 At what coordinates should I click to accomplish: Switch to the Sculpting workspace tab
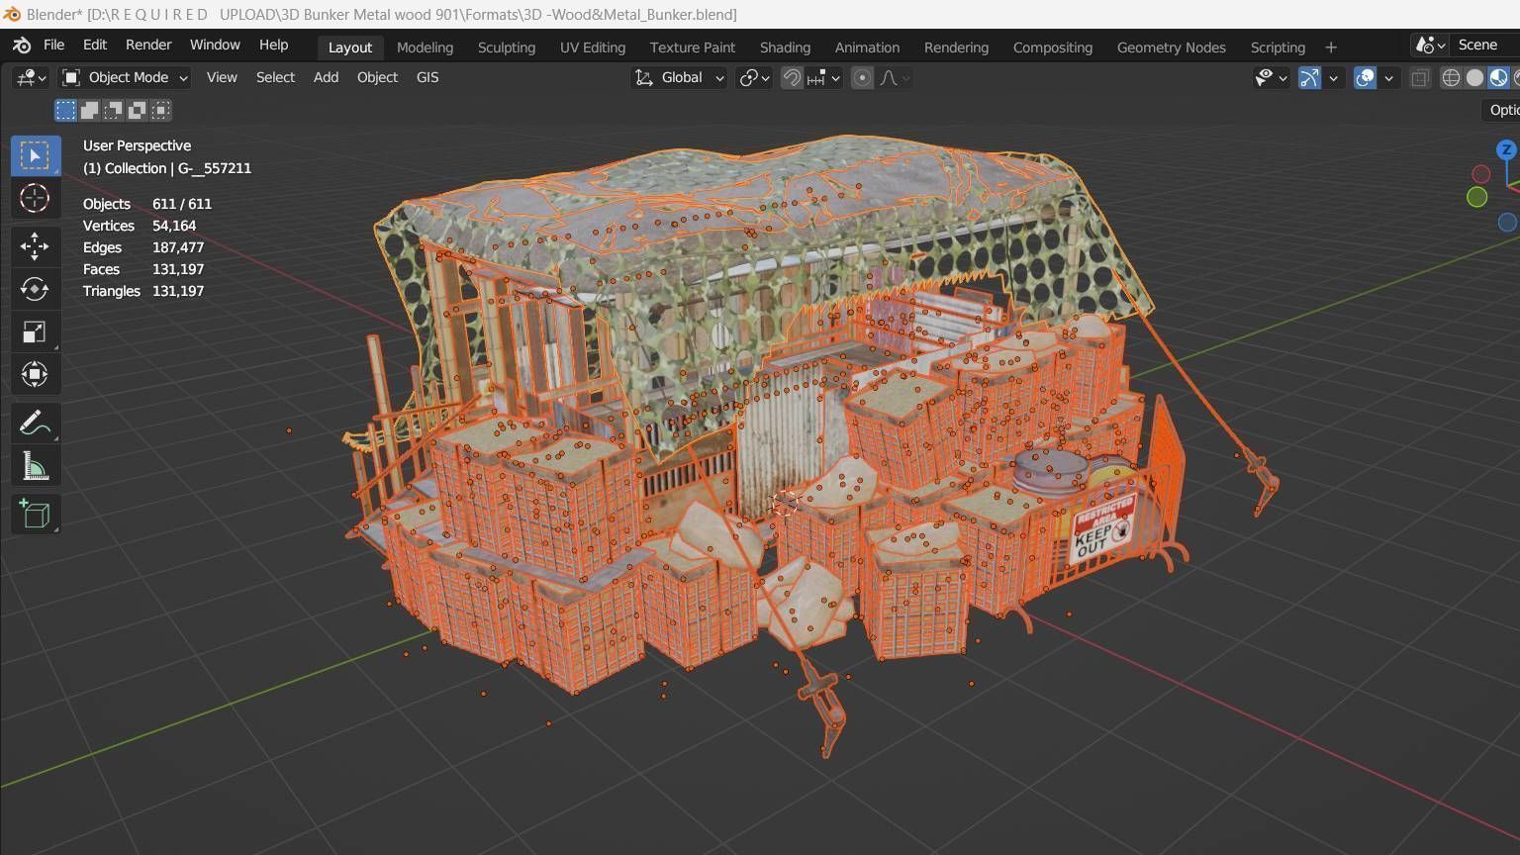507,47
